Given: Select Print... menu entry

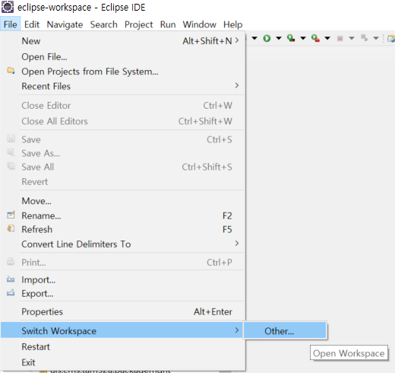Looking at the screenshot, I should [x=123, y=263].
